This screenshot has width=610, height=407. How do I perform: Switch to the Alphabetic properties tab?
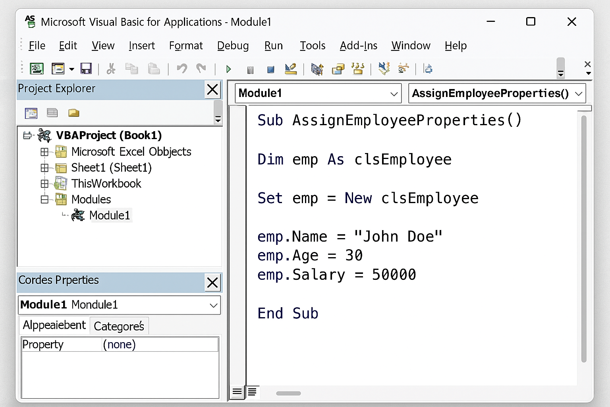pyautogui.click(x=54, y=325)
